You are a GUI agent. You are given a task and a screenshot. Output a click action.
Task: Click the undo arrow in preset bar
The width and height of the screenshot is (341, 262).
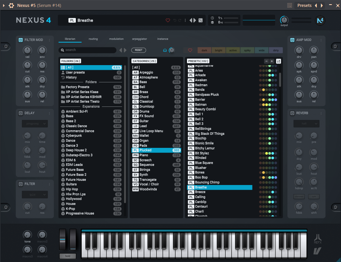click(175, 20)
